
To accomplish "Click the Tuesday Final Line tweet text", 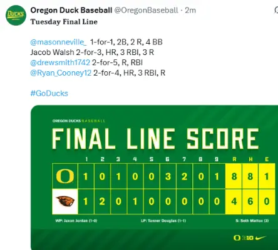I will pos(64,22).
